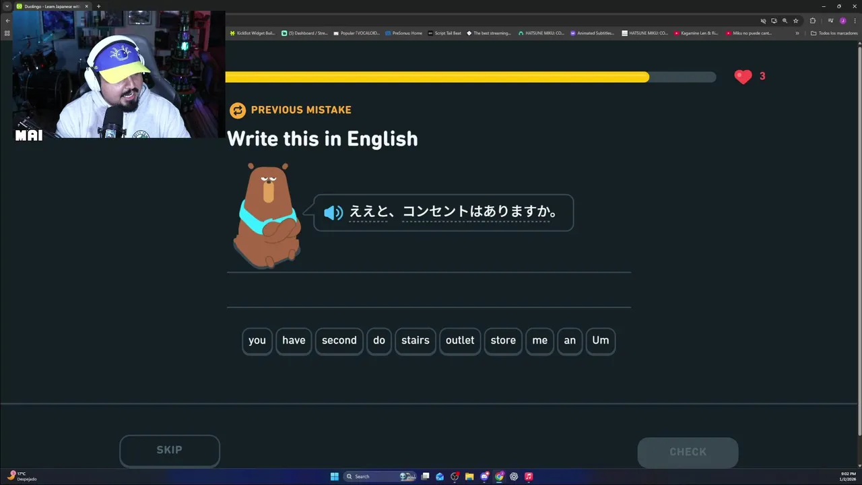Pick the "an" word tile
862x485 pixels.
click(570, 341)
